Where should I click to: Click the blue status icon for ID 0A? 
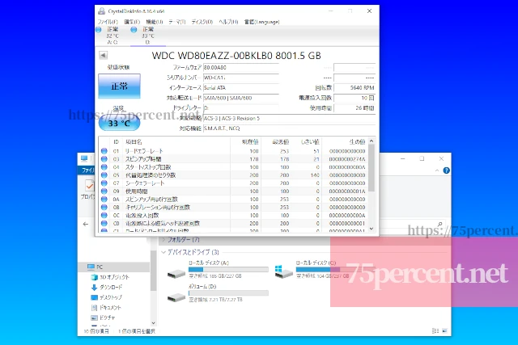(x=104, y=200)
